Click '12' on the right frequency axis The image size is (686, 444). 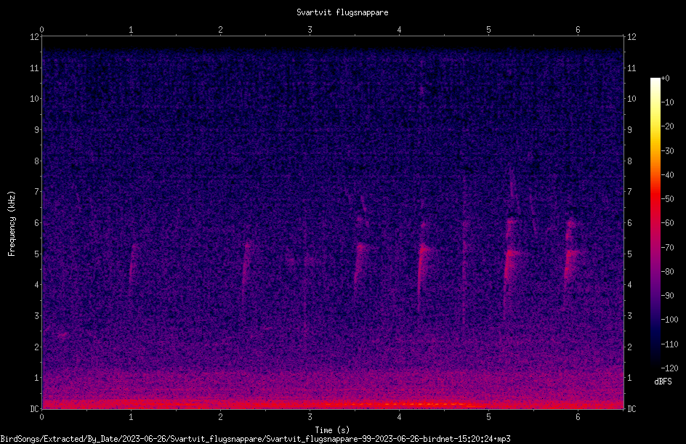tap(631, 37)
